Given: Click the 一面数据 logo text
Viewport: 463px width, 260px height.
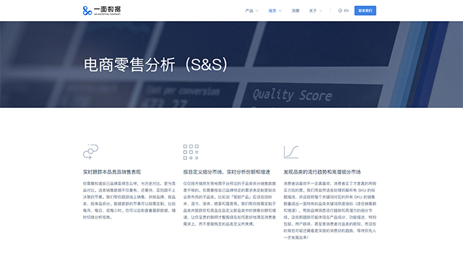Looking at the screenshot, I should point(107,11).
